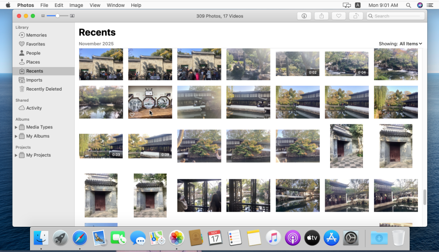
Task: Toggle favorite heart on the porcelain plates photo
Action: point(132,115)
